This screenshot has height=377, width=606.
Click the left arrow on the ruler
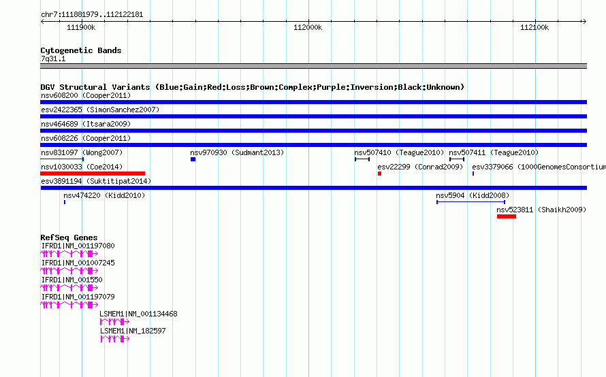coord(43,21)
